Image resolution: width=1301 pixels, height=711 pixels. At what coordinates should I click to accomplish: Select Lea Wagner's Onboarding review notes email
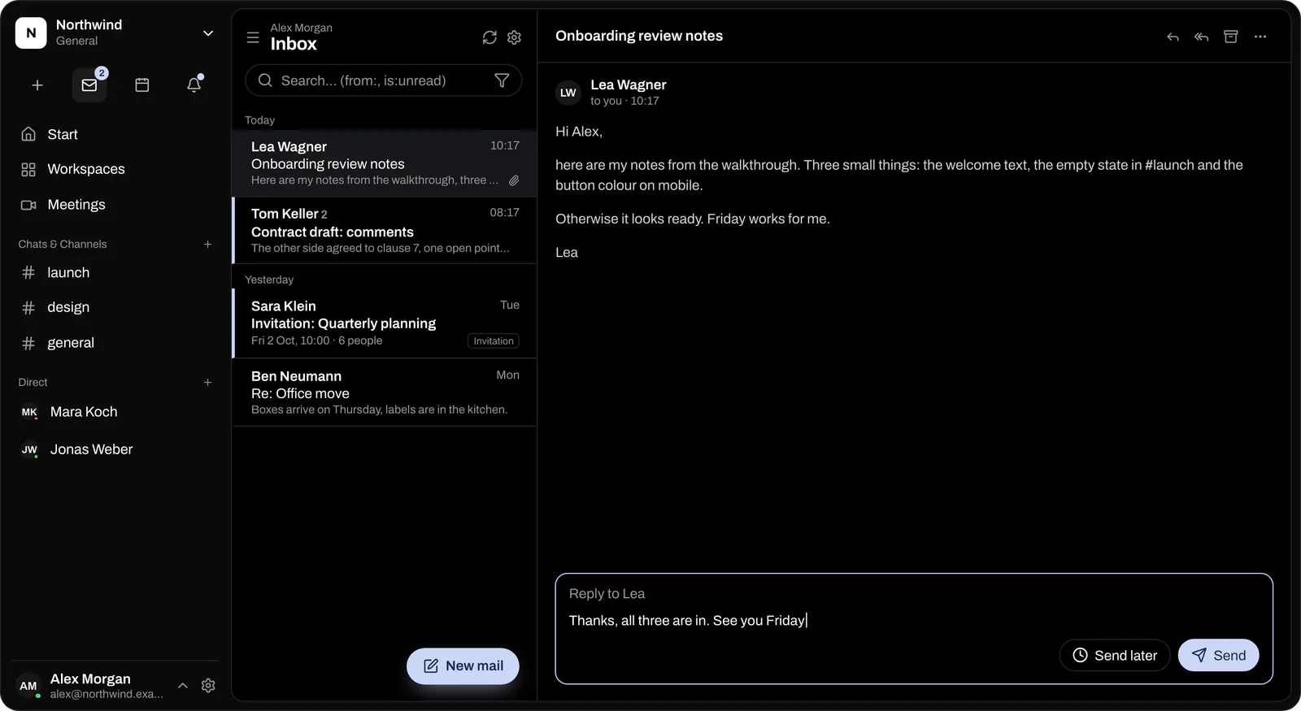[385, 163]
